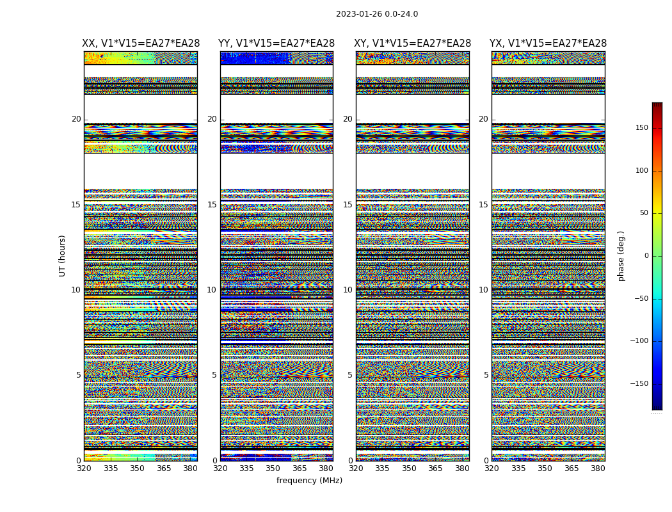Select the XX, V1*V15=EA27*EA28 panel title
The image size is (672, 512).
141,44
